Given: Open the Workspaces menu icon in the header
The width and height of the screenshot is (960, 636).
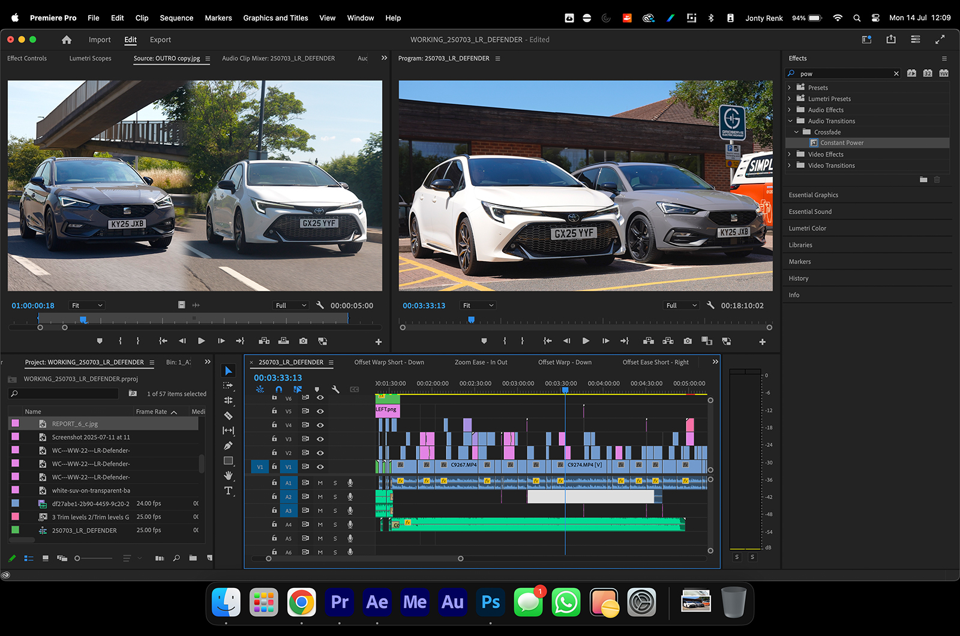Looking at the screenshot, I should coord(916,40).
